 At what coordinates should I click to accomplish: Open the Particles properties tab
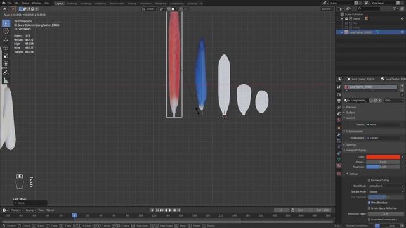tap(339, 141)
